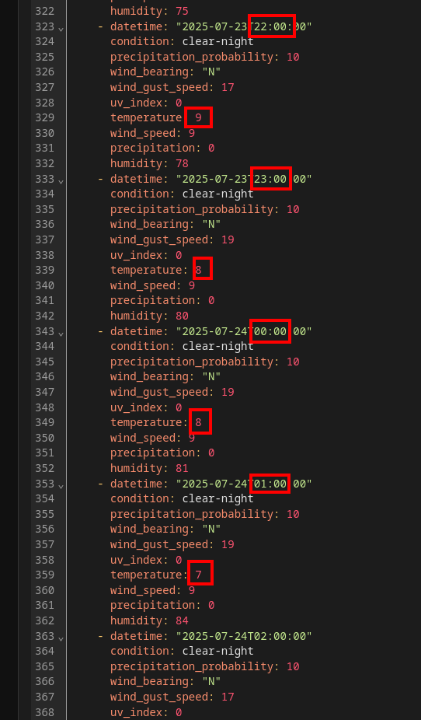Image resolution: width=421 pixels, height=720 pixels.
Task: Click humidity value 78 on line 332
Action: (x=182, y=163)
